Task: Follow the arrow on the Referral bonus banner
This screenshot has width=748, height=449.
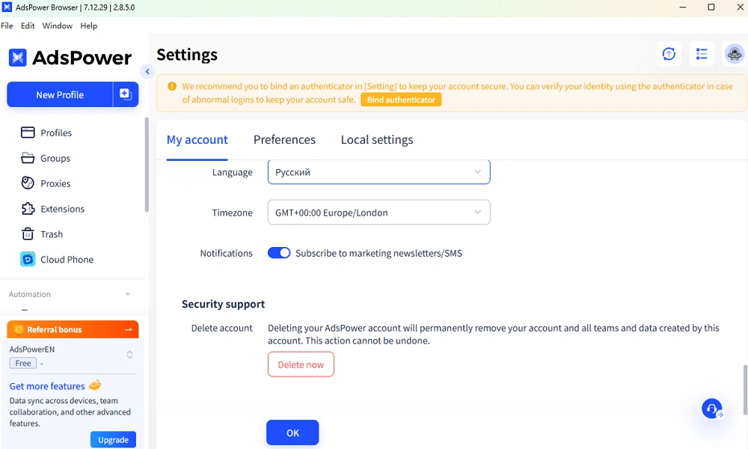Action: [129, 330]
